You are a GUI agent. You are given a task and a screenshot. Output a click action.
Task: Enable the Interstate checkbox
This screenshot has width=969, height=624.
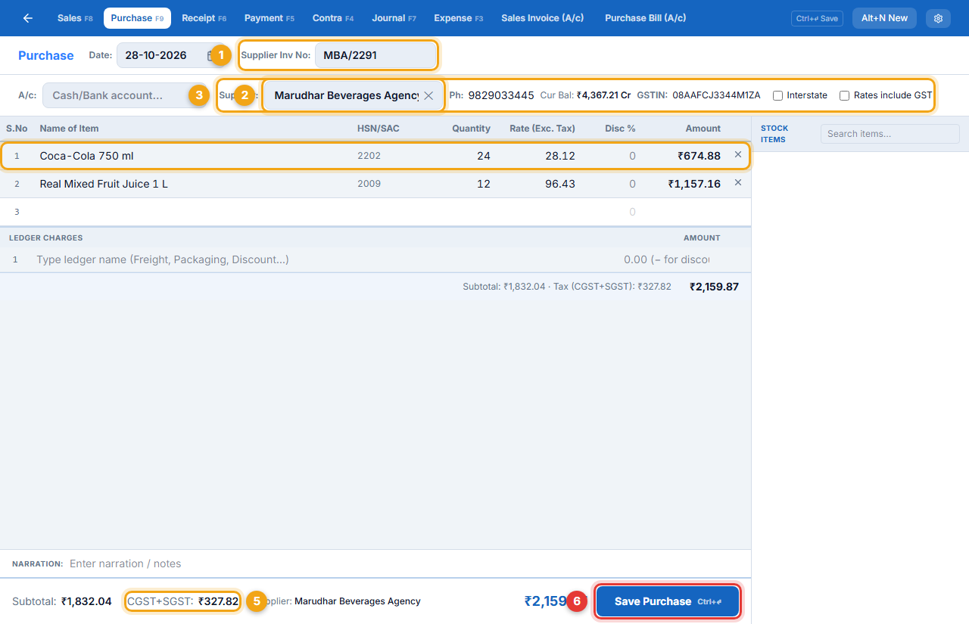[x=777, y=95]
